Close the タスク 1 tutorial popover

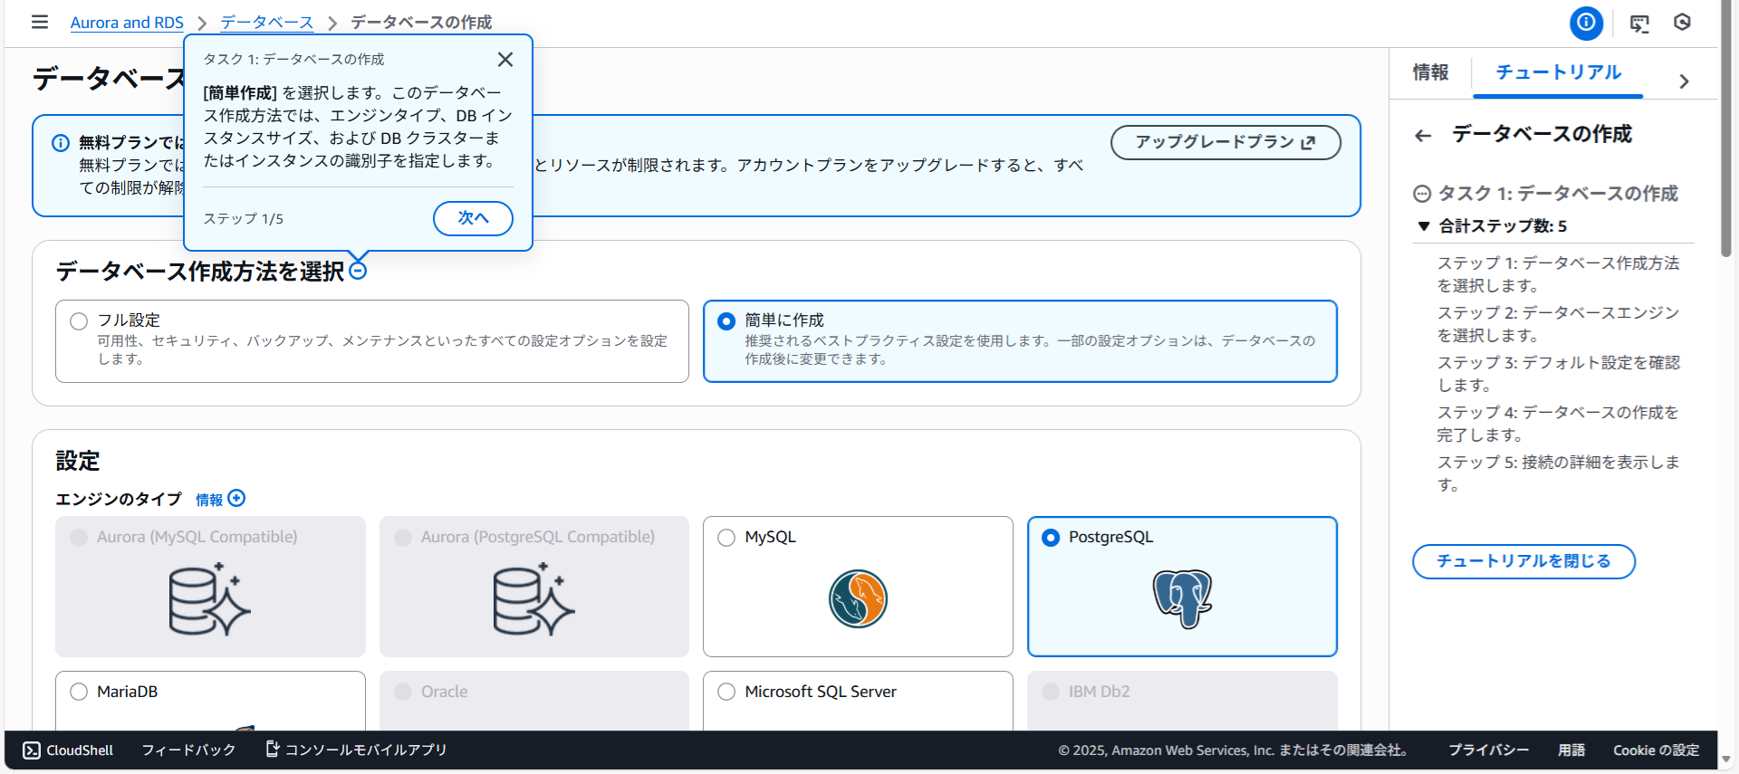505,60
